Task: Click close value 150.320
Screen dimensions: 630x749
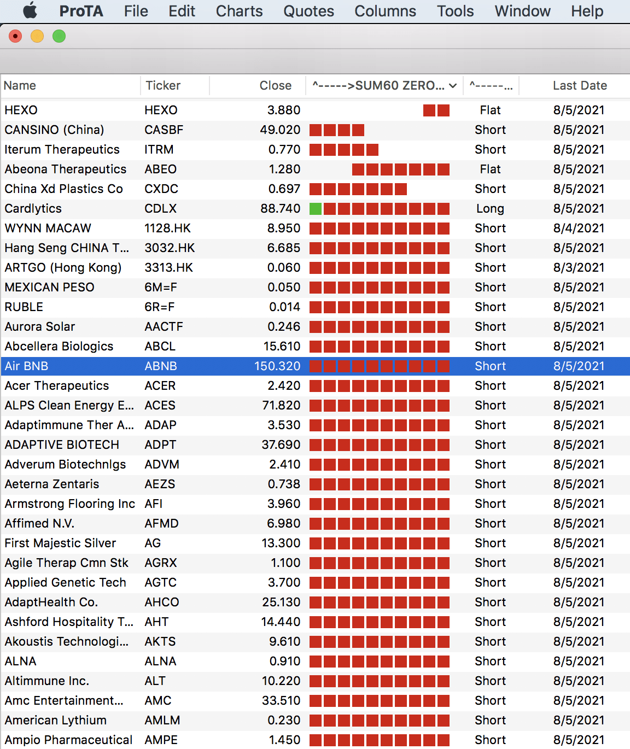Action: 277,366
